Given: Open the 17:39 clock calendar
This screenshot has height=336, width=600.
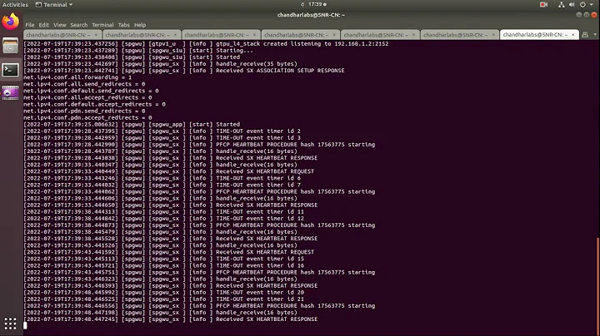Looking at the screenshot, I should pos(317,5).
